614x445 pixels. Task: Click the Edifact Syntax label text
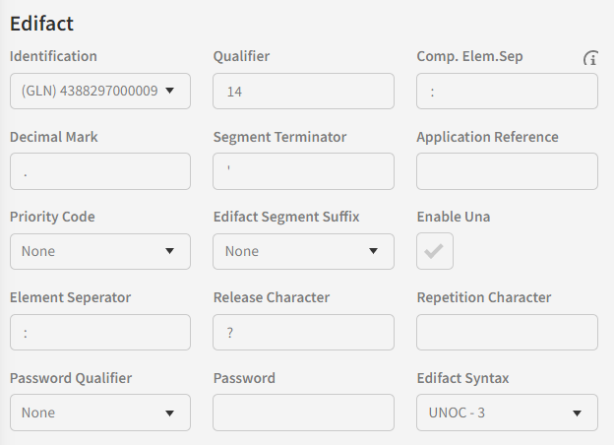[462, 378]
